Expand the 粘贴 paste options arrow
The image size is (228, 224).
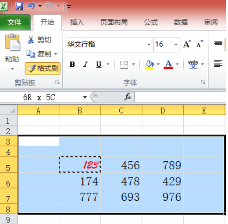tap(12, 68)
